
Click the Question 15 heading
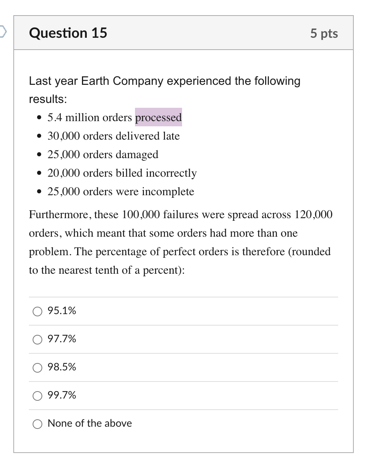[x=68, y=33]
